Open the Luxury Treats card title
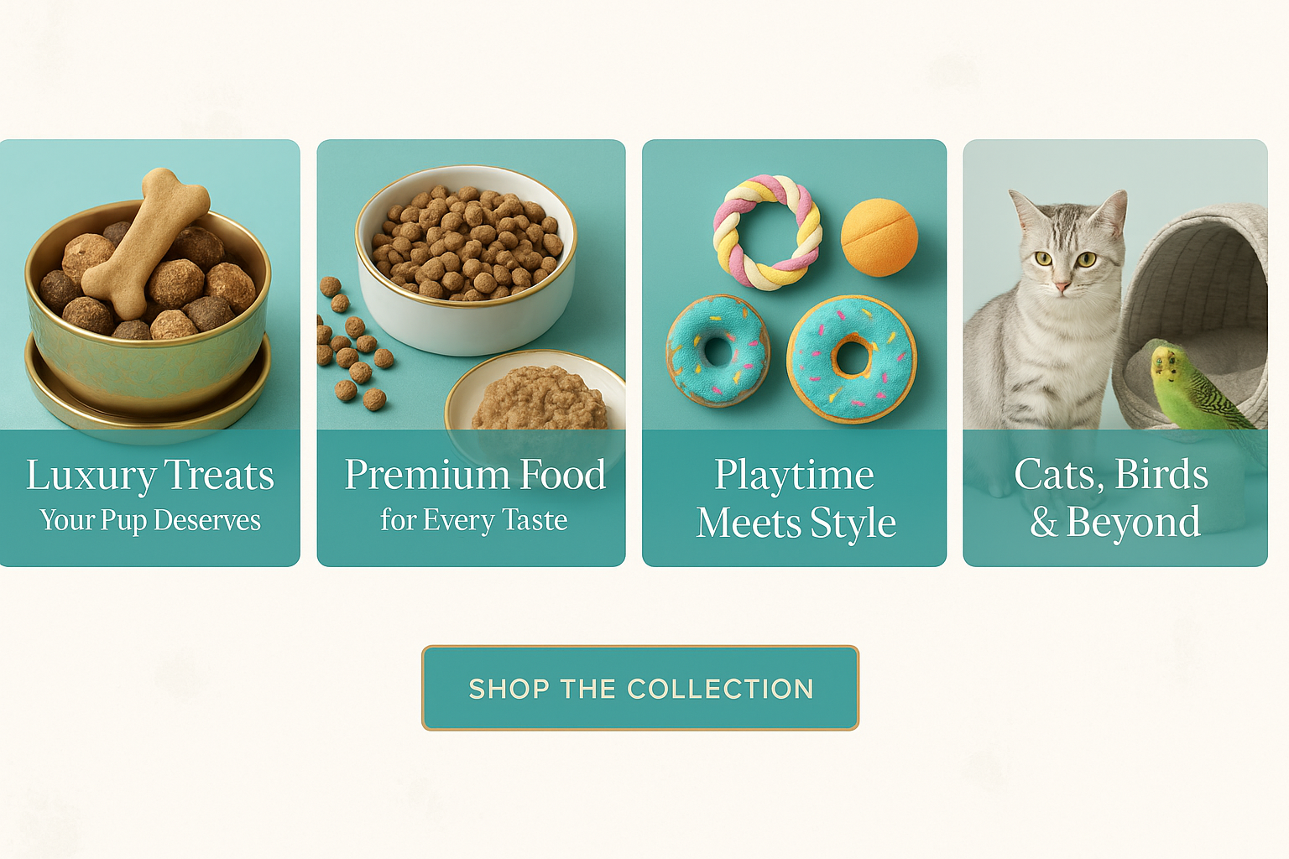Screen dimensions: 1289x859 [150, 476]
